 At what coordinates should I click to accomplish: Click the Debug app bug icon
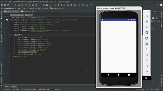(x=62, y=5)
